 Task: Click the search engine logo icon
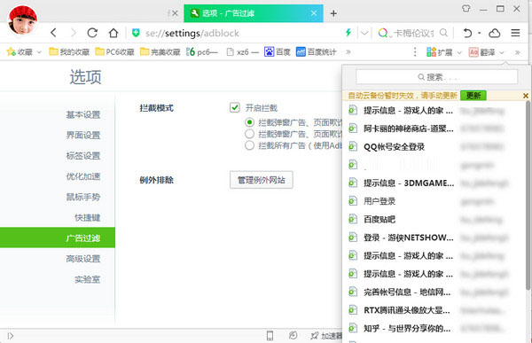click(x=383, y=33)
